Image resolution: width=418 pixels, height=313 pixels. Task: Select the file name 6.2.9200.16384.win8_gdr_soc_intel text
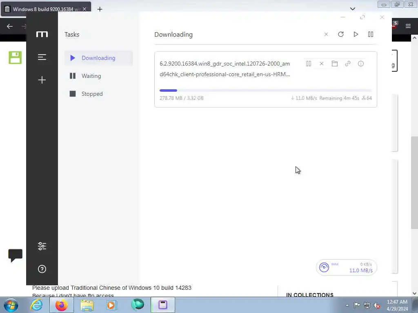(x=225, y=69)
